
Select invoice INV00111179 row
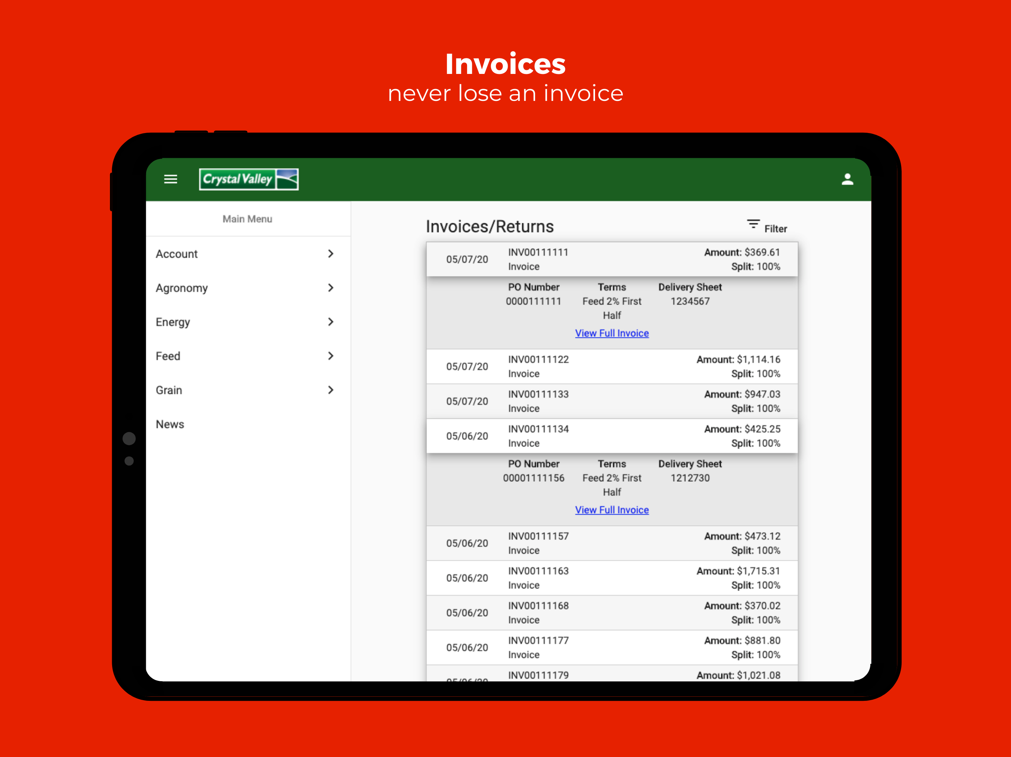(x=612, y=673)
